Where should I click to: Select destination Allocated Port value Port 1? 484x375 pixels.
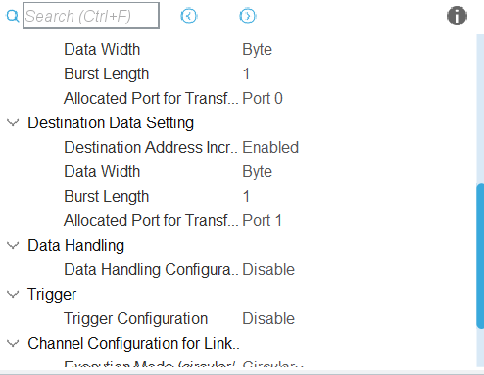coord(262,220)
